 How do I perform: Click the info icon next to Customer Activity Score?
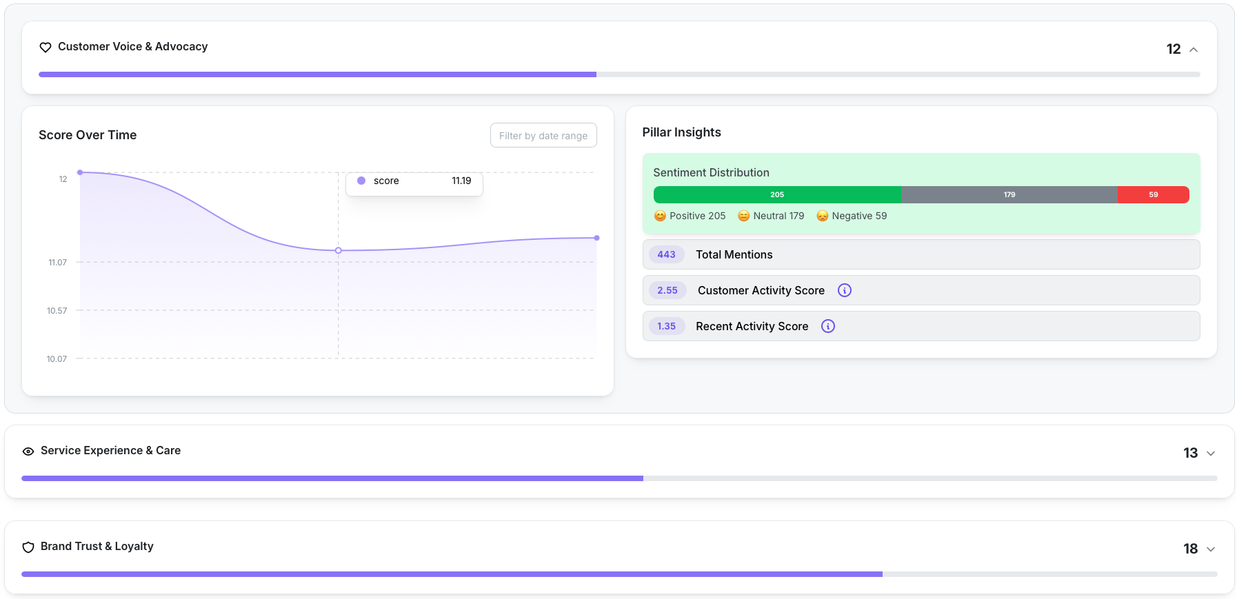tap(844, 290)
